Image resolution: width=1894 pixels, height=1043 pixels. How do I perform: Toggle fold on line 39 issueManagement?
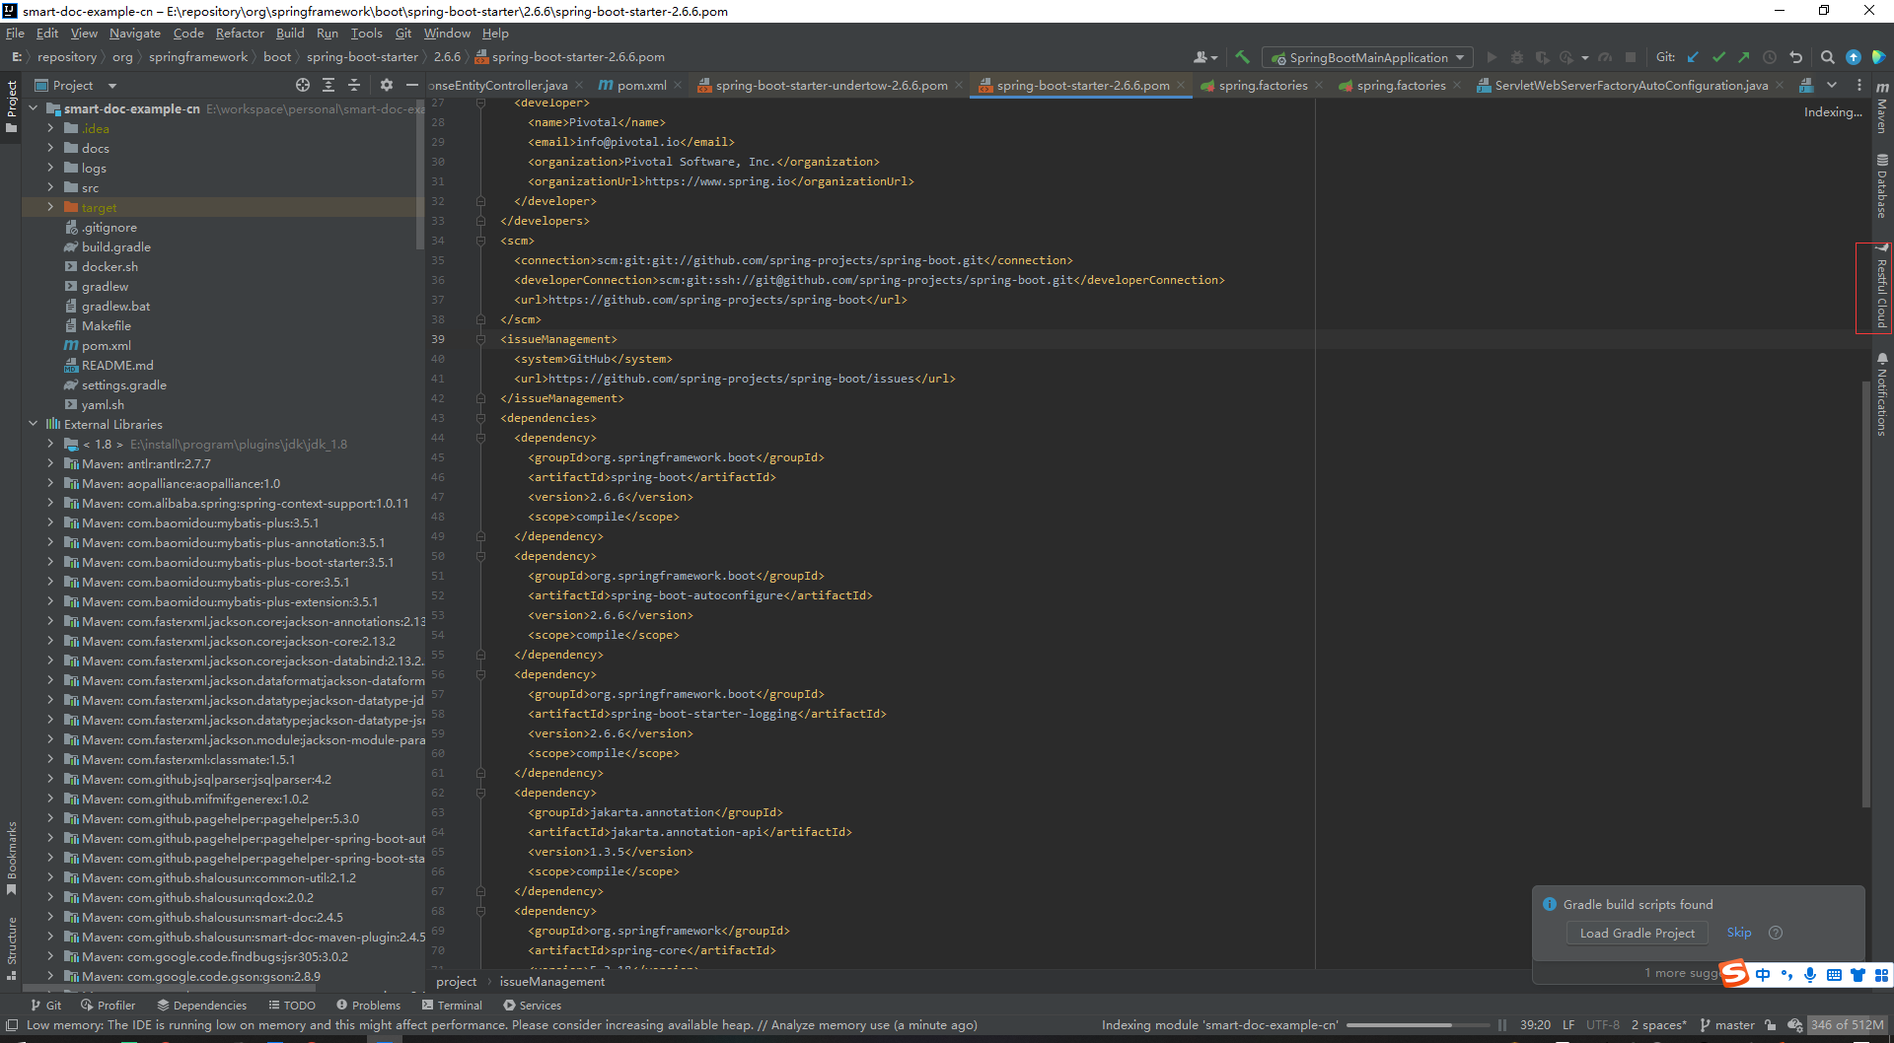(481, 339)
